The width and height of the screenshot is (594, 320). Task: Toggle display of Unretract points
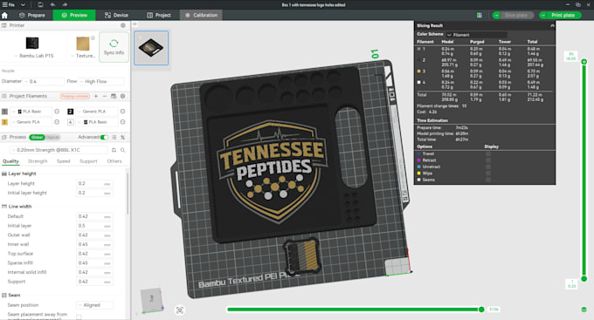click(x=488, y=167)
